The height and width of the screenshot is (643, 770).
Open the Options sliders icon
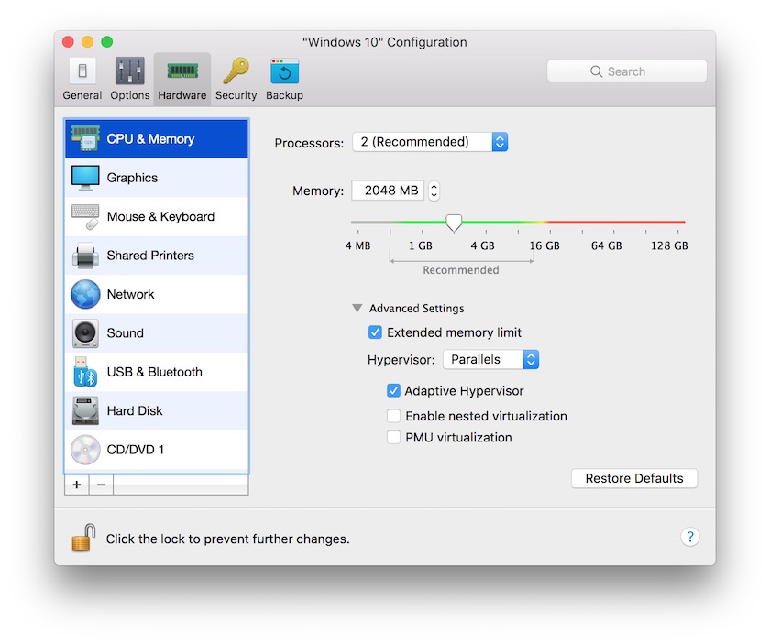tap(129, 71)
